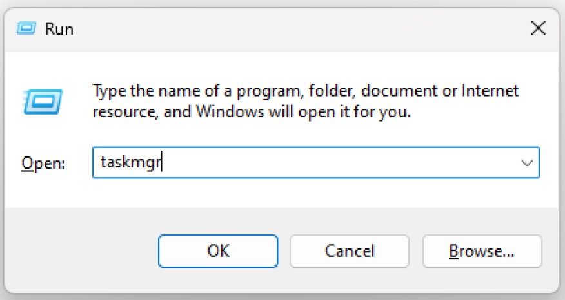Click the "Run" title text
The width and height of the screenshot is (565, 300).
tap(59, 29)
